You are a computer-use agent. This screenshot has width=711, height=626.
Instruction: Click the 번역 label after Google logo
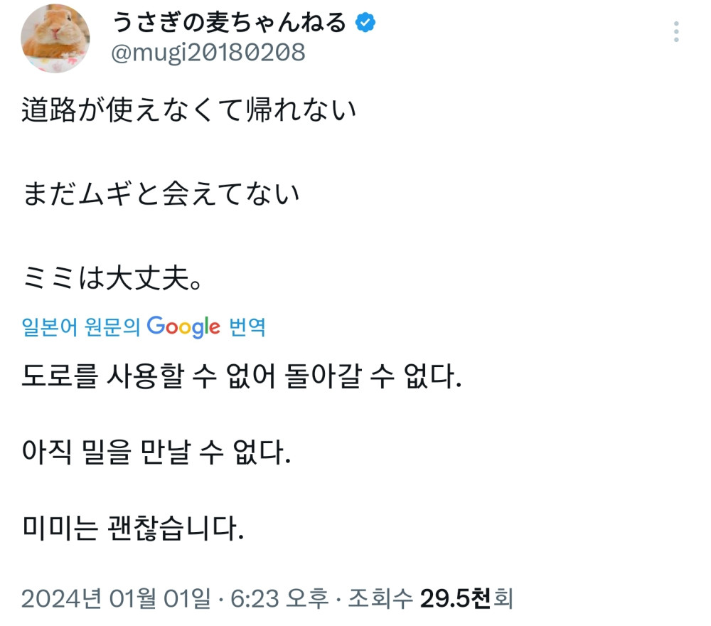click(x=247, y=327)
